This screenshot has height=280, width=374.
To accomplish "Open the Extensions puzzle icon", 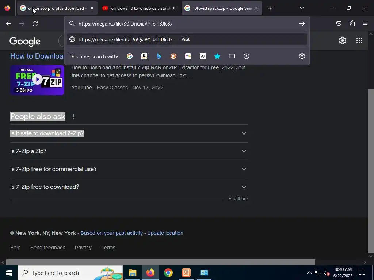I will [x=352, y=23].
